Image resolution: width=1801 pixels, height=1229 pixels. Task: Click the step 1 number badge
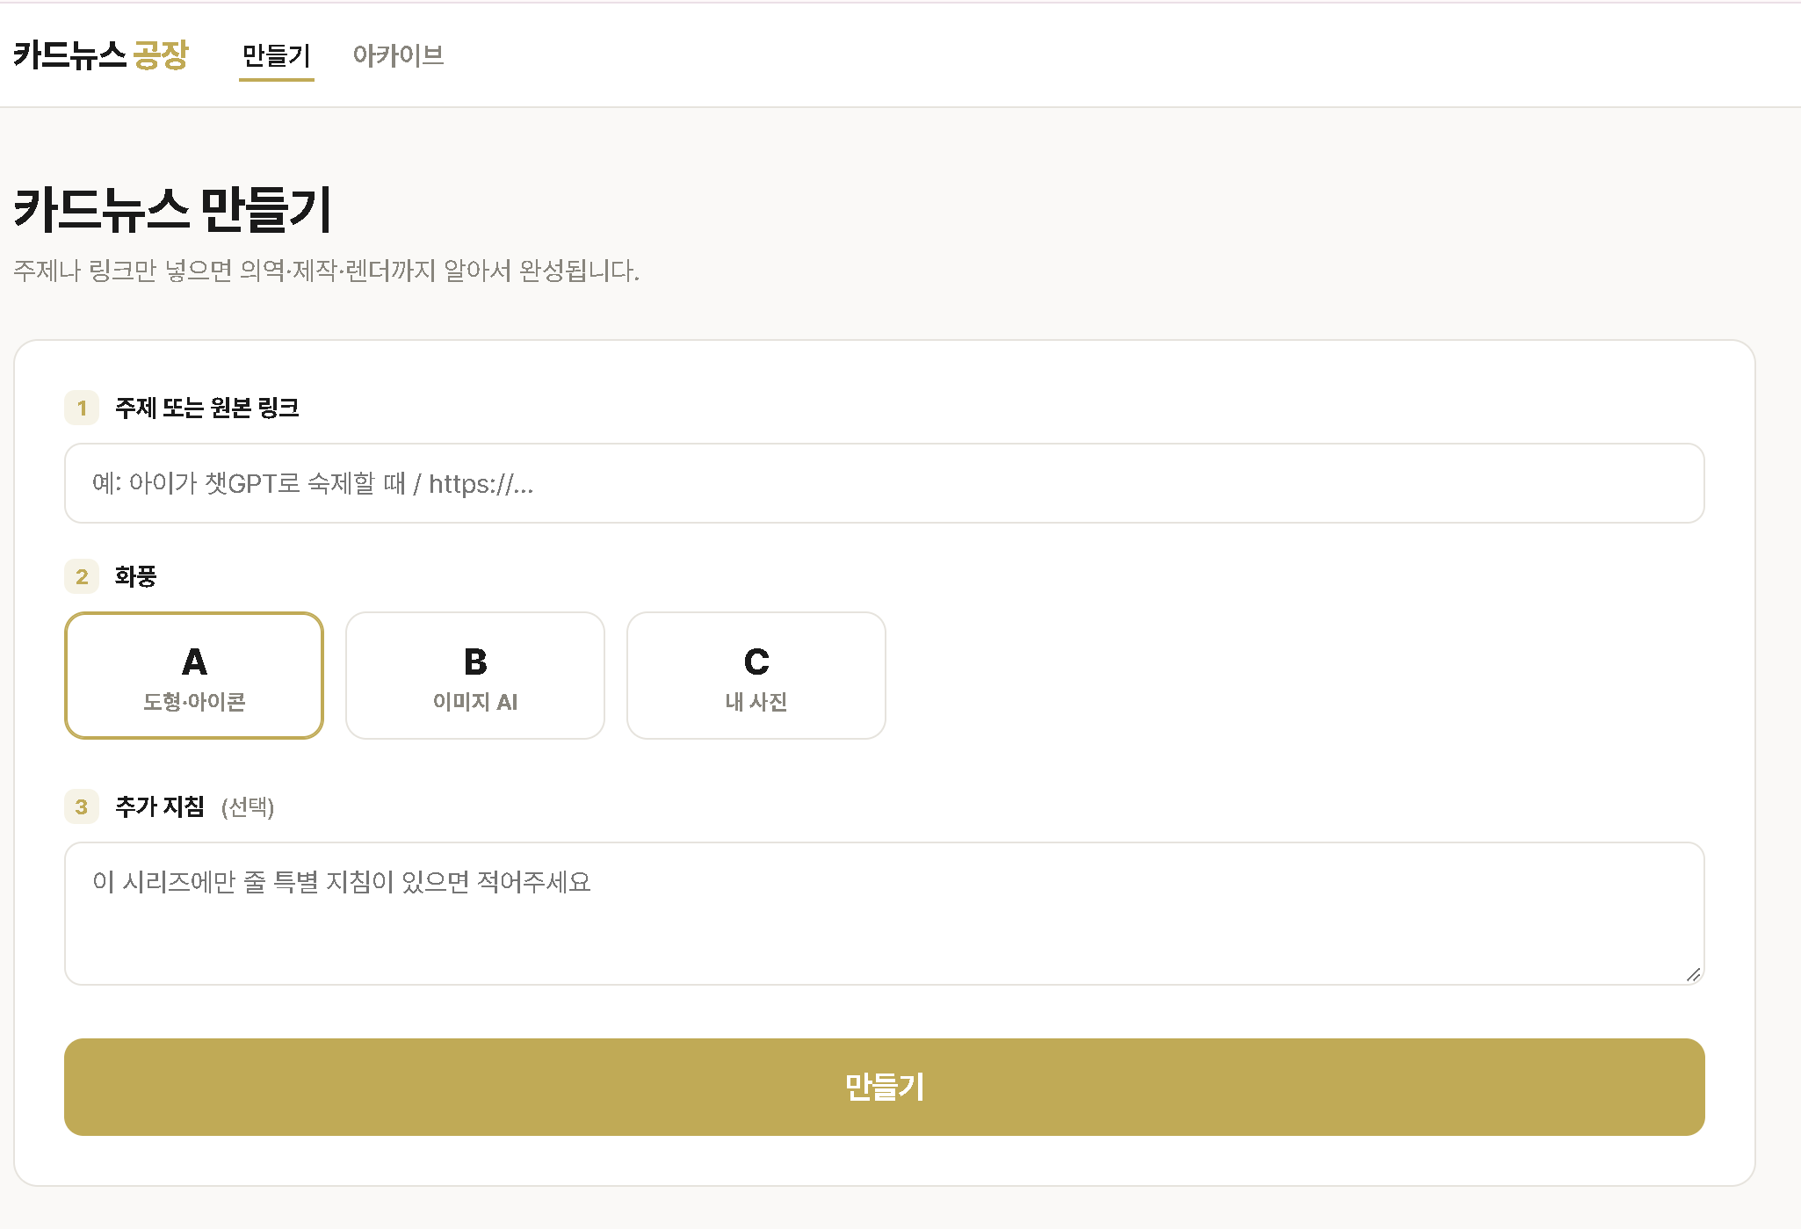[x=82, y=408]
